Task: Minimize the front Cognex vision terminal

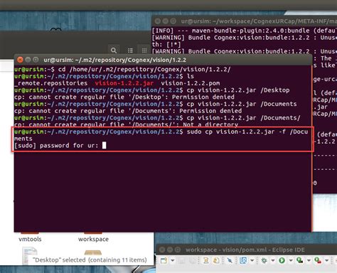Action: (28, 60)
